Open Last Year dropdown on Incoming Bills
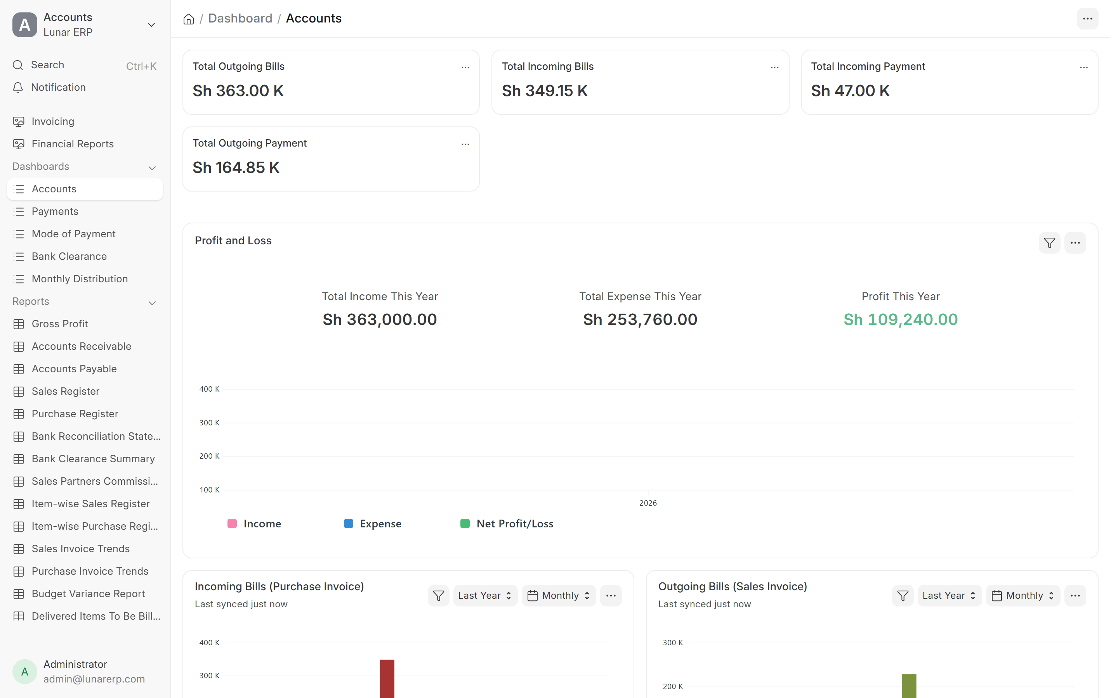 click(485, 596)
